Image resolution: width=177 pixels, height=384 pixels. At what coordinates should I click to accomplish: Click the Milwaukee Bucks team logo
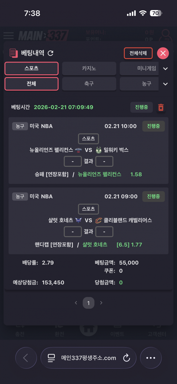(99, 150)
